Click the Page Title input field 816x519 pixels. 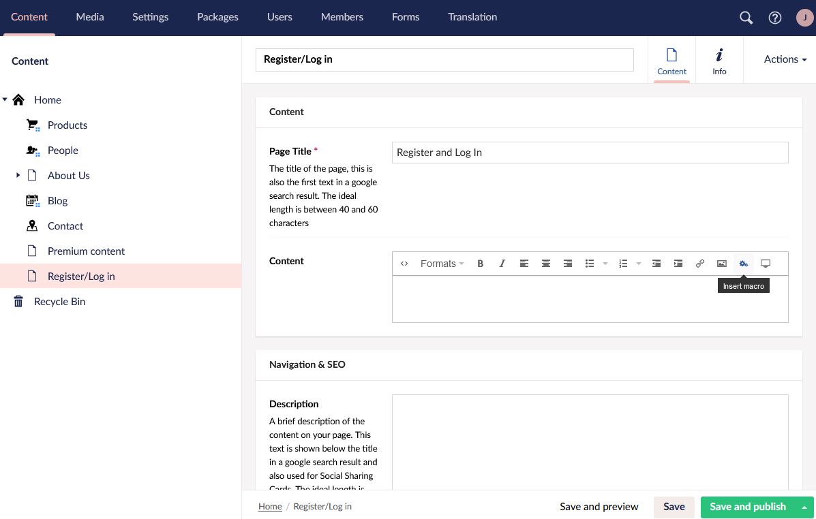pyautogui.click(x=590, y=153)
